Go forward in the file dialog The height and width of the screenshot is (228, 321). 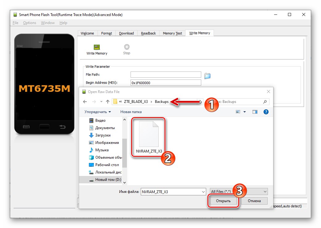pos(94,102)
